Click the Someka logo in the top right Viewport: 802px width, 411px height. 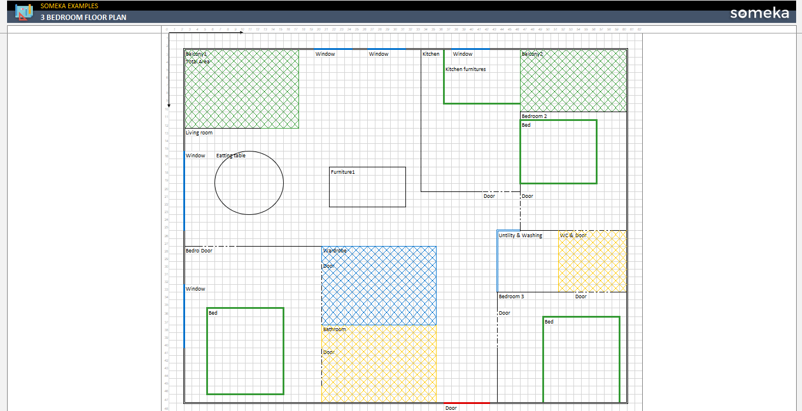[x=760, y=13]
